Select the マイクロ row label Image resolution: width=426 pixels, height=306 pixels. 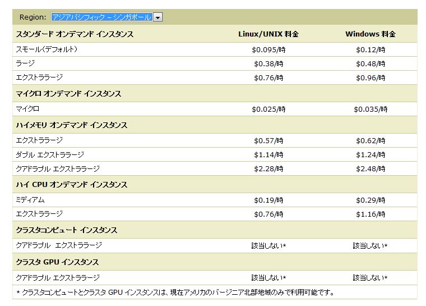pos(27,109)
